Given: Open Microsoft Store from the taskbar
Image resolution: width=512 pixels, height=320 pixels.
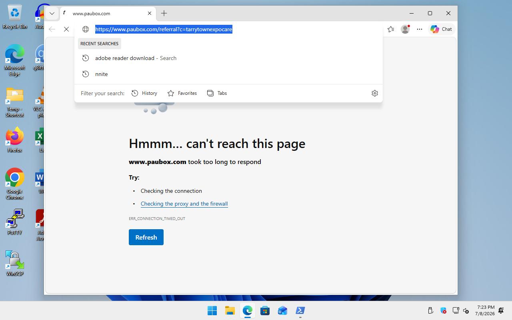Looking at the screenshot, I should click(265, 310).
